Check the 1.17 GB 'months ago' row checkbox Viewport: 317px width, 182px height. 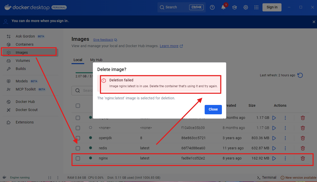[78, 118]
